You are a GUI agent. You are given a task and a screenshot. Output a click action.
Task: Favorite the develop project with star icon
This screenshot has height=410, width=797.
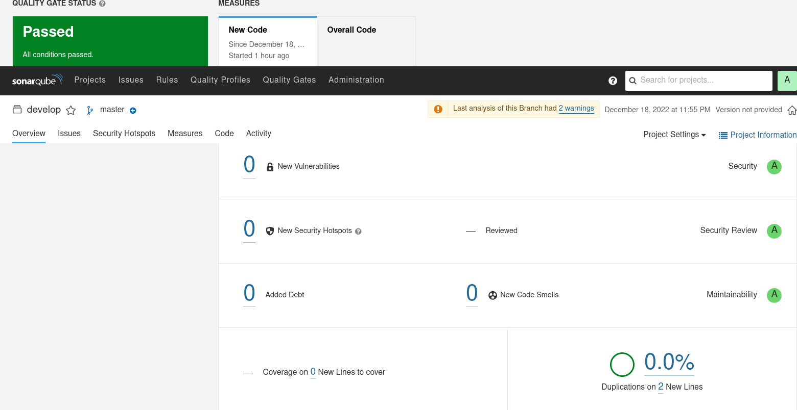pos(71,110)
